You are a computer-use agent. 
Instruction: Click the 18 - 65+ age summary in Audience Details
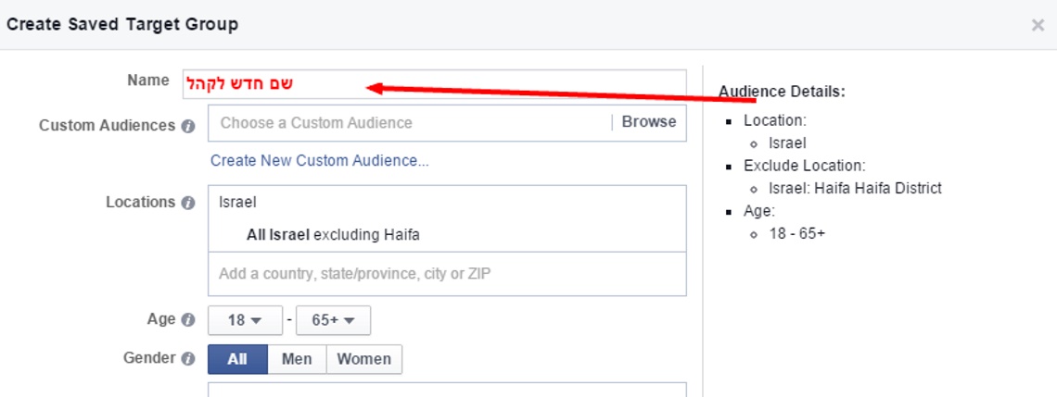796,233
